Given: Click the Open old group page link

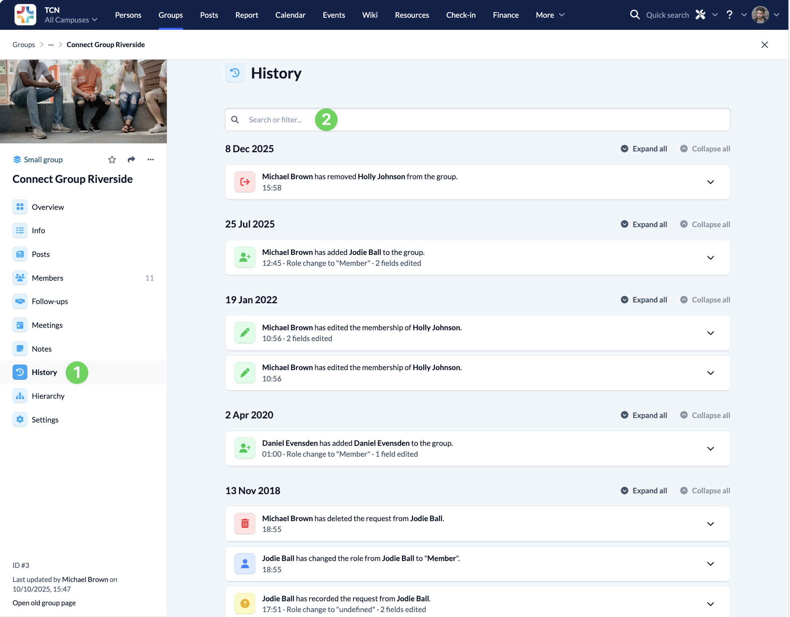Looking at the screenshot, I should [x=44, y=603].
